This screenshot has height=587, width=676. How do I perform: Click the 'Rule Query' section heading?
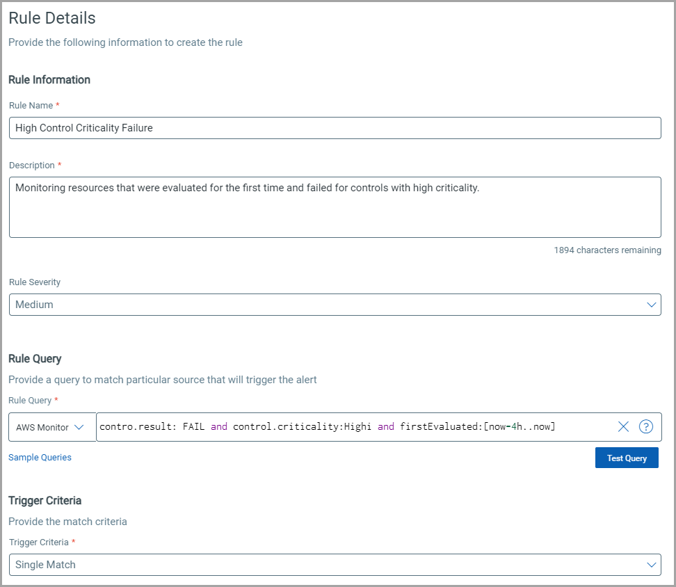[35, 359]
